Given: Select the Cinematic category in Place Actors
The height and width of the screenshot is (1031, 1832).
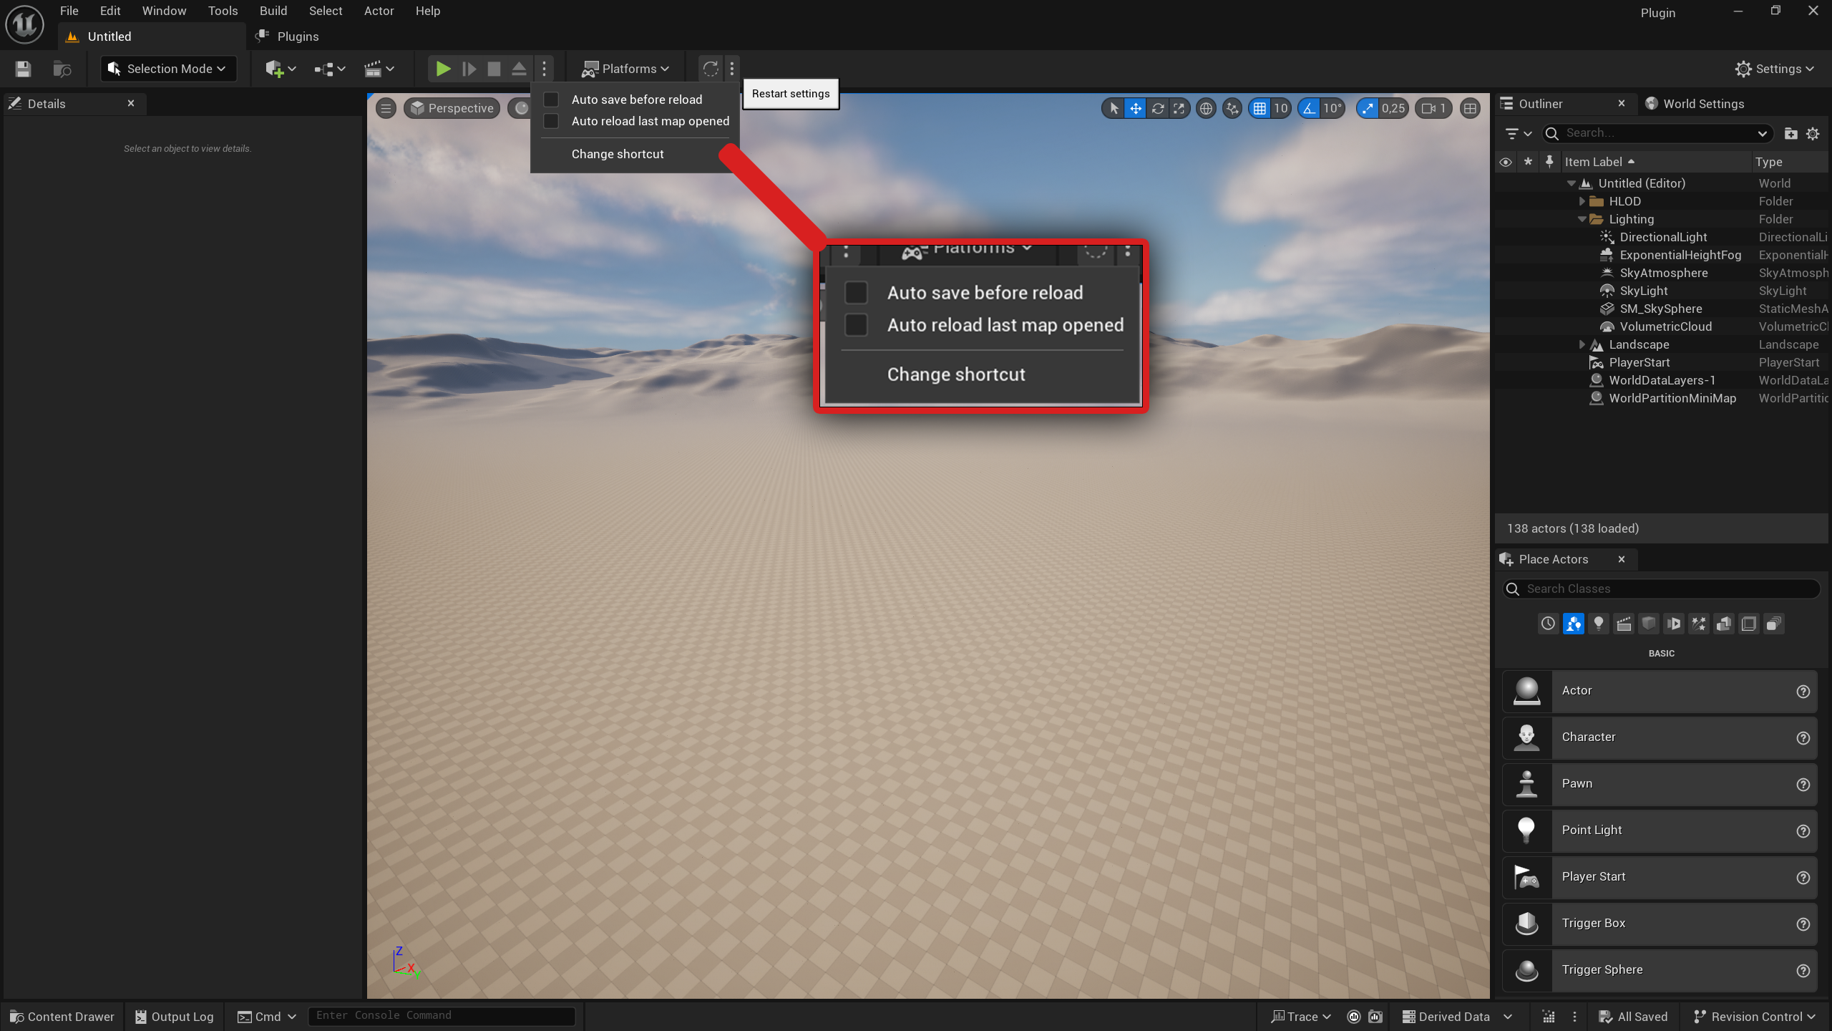Looking at the screenshot, I should (x=1624, y=623).
